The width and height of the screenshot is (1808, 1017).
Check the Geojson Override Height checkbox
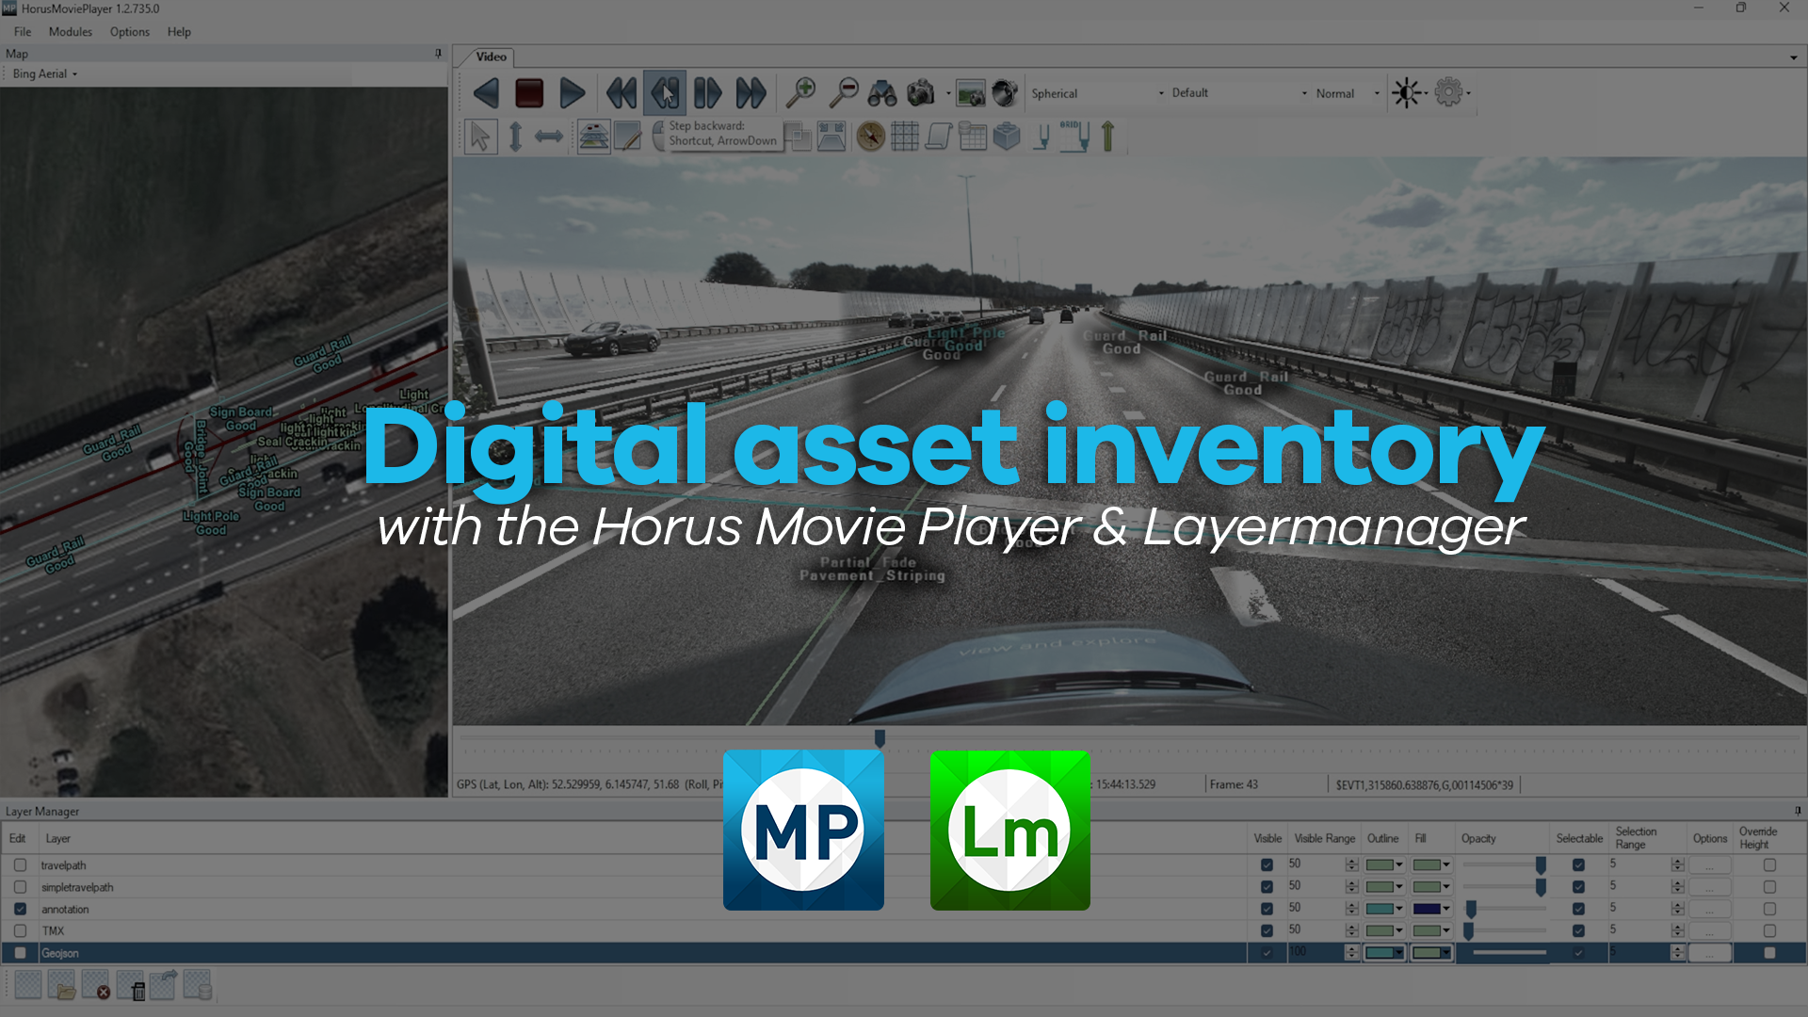click(x=1768, y=952)
